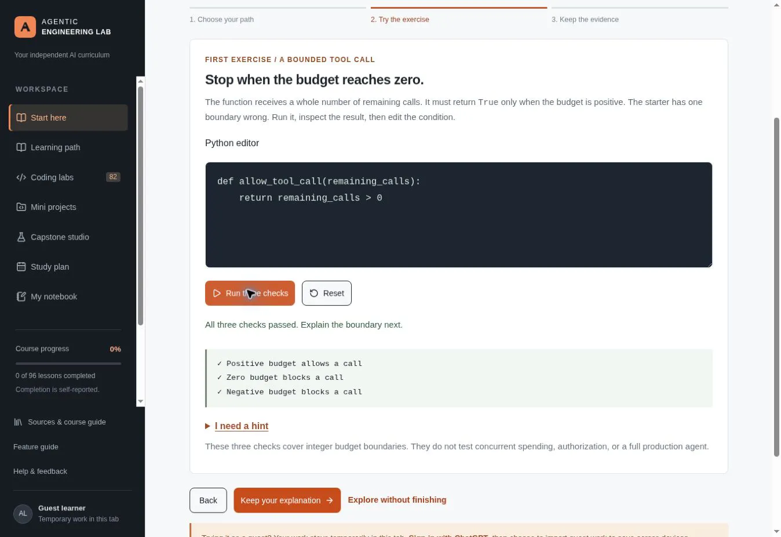Open My notebook

click(x=68, y=296)
